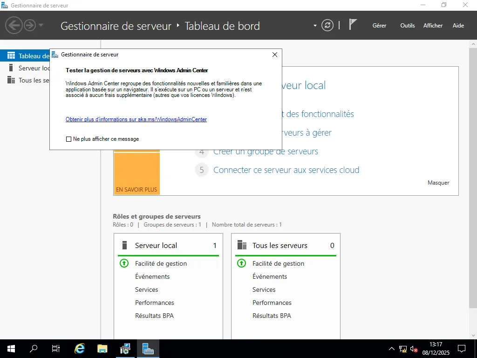
Task: Open Événements under Serveur local
Action: [x=152, y=276]
